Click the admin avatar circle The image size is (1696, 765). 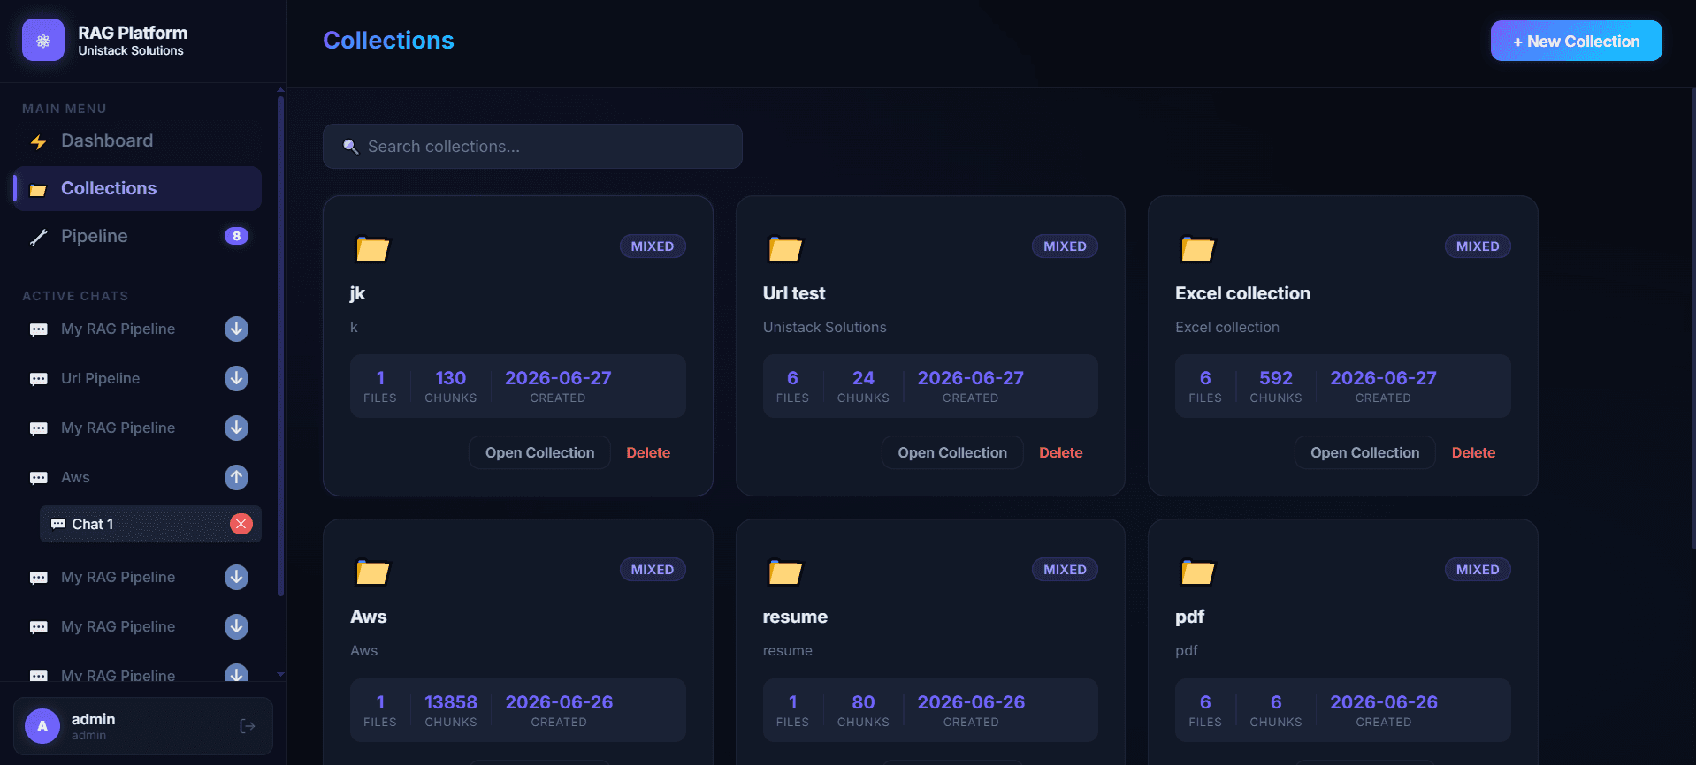42,726
